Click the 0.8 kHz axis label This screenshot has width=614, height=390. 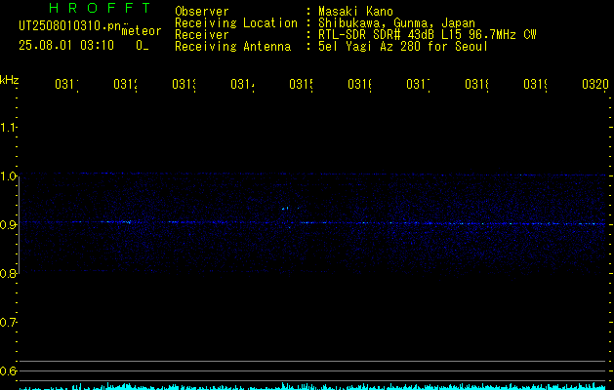click(8, 273)
